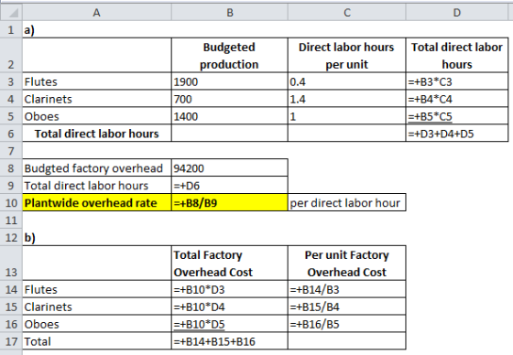513x355 pixels.
Task: Click formula cell =+B5*C5
Action: pyautogui.click(x=457, y=116)
